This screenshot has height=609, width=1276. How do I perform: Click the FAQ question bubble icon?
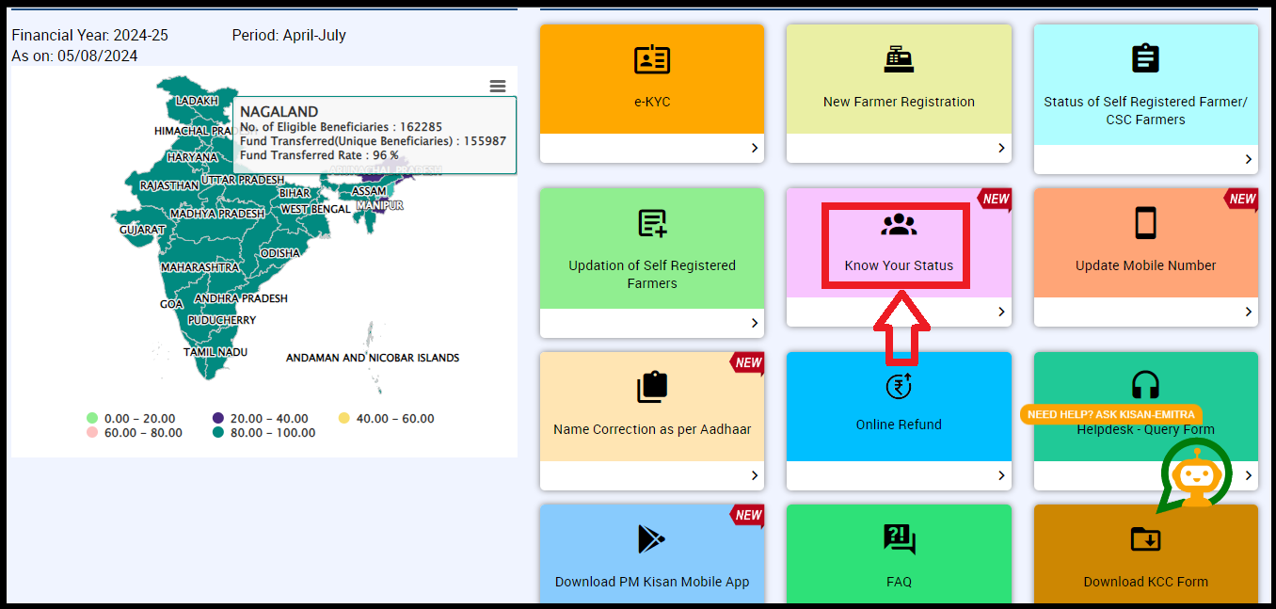point(899,539)
